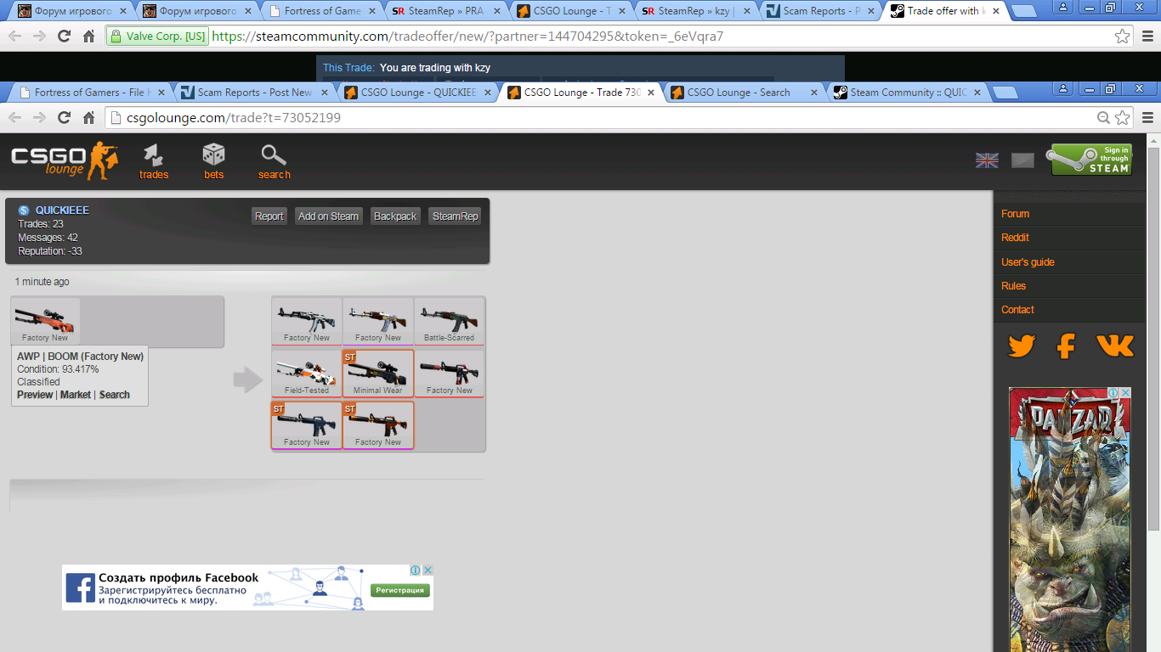Sign in through Steam button

[x=1092, y=160]
